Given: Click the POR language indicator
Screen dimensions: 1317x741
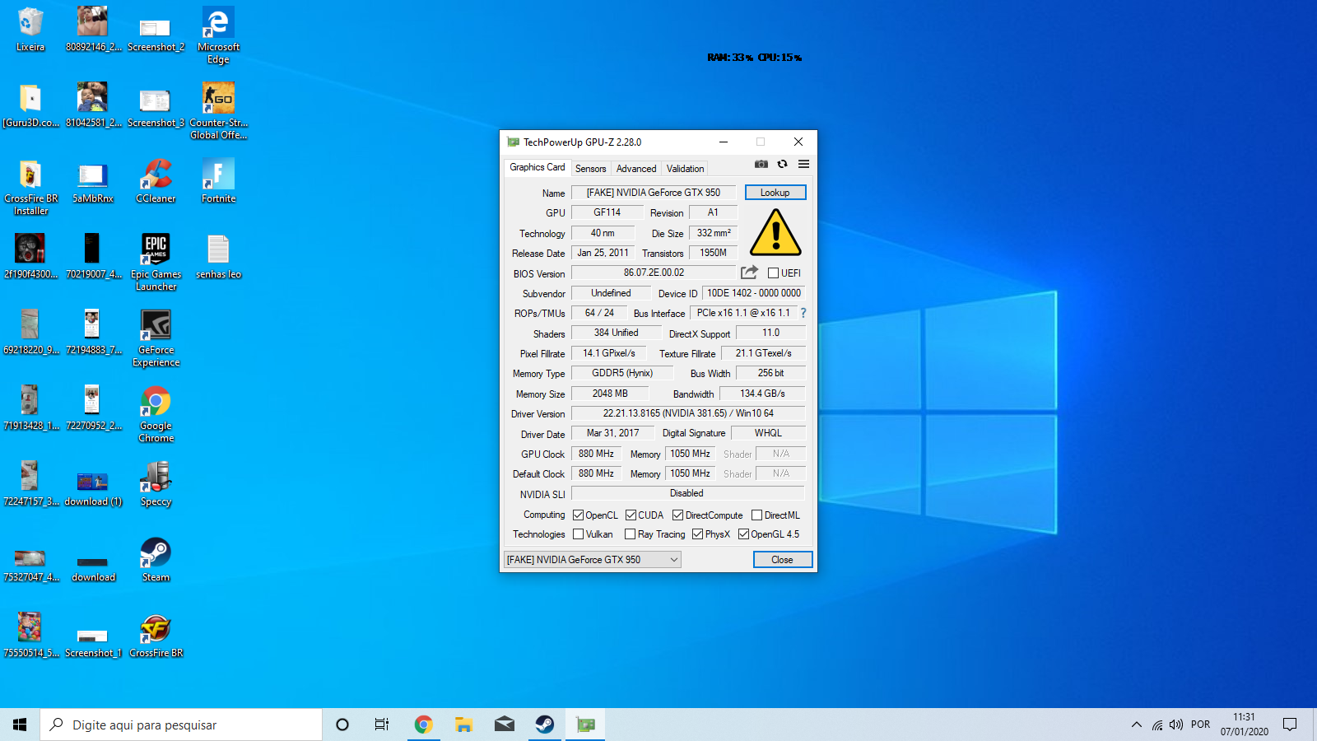Looking at the screenshot, I should click(1200, 725).
